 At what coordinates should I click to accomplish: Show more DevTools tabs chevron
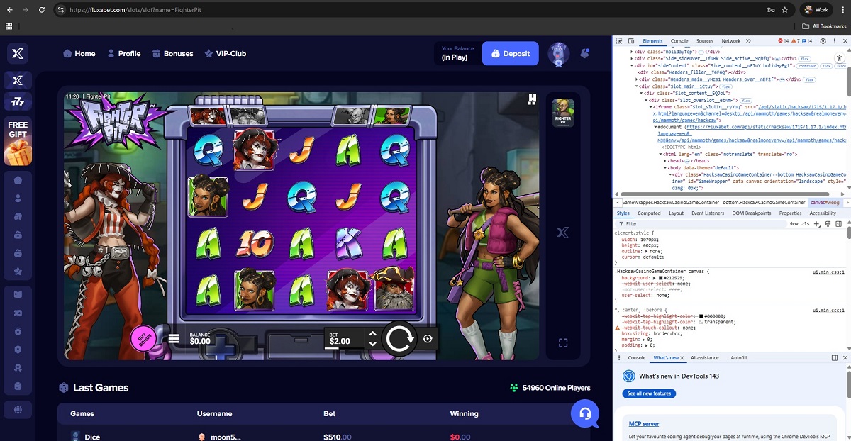pyautogui.click(x=748, y=41)
